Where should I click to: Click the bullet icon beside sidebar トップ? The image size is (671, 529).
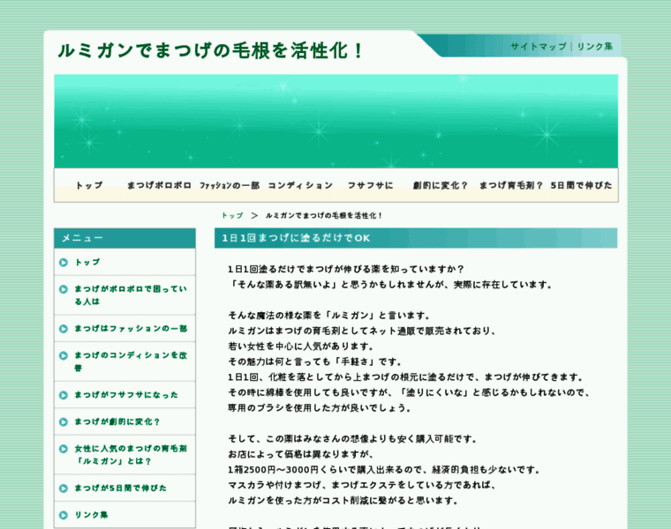point(64,262)
